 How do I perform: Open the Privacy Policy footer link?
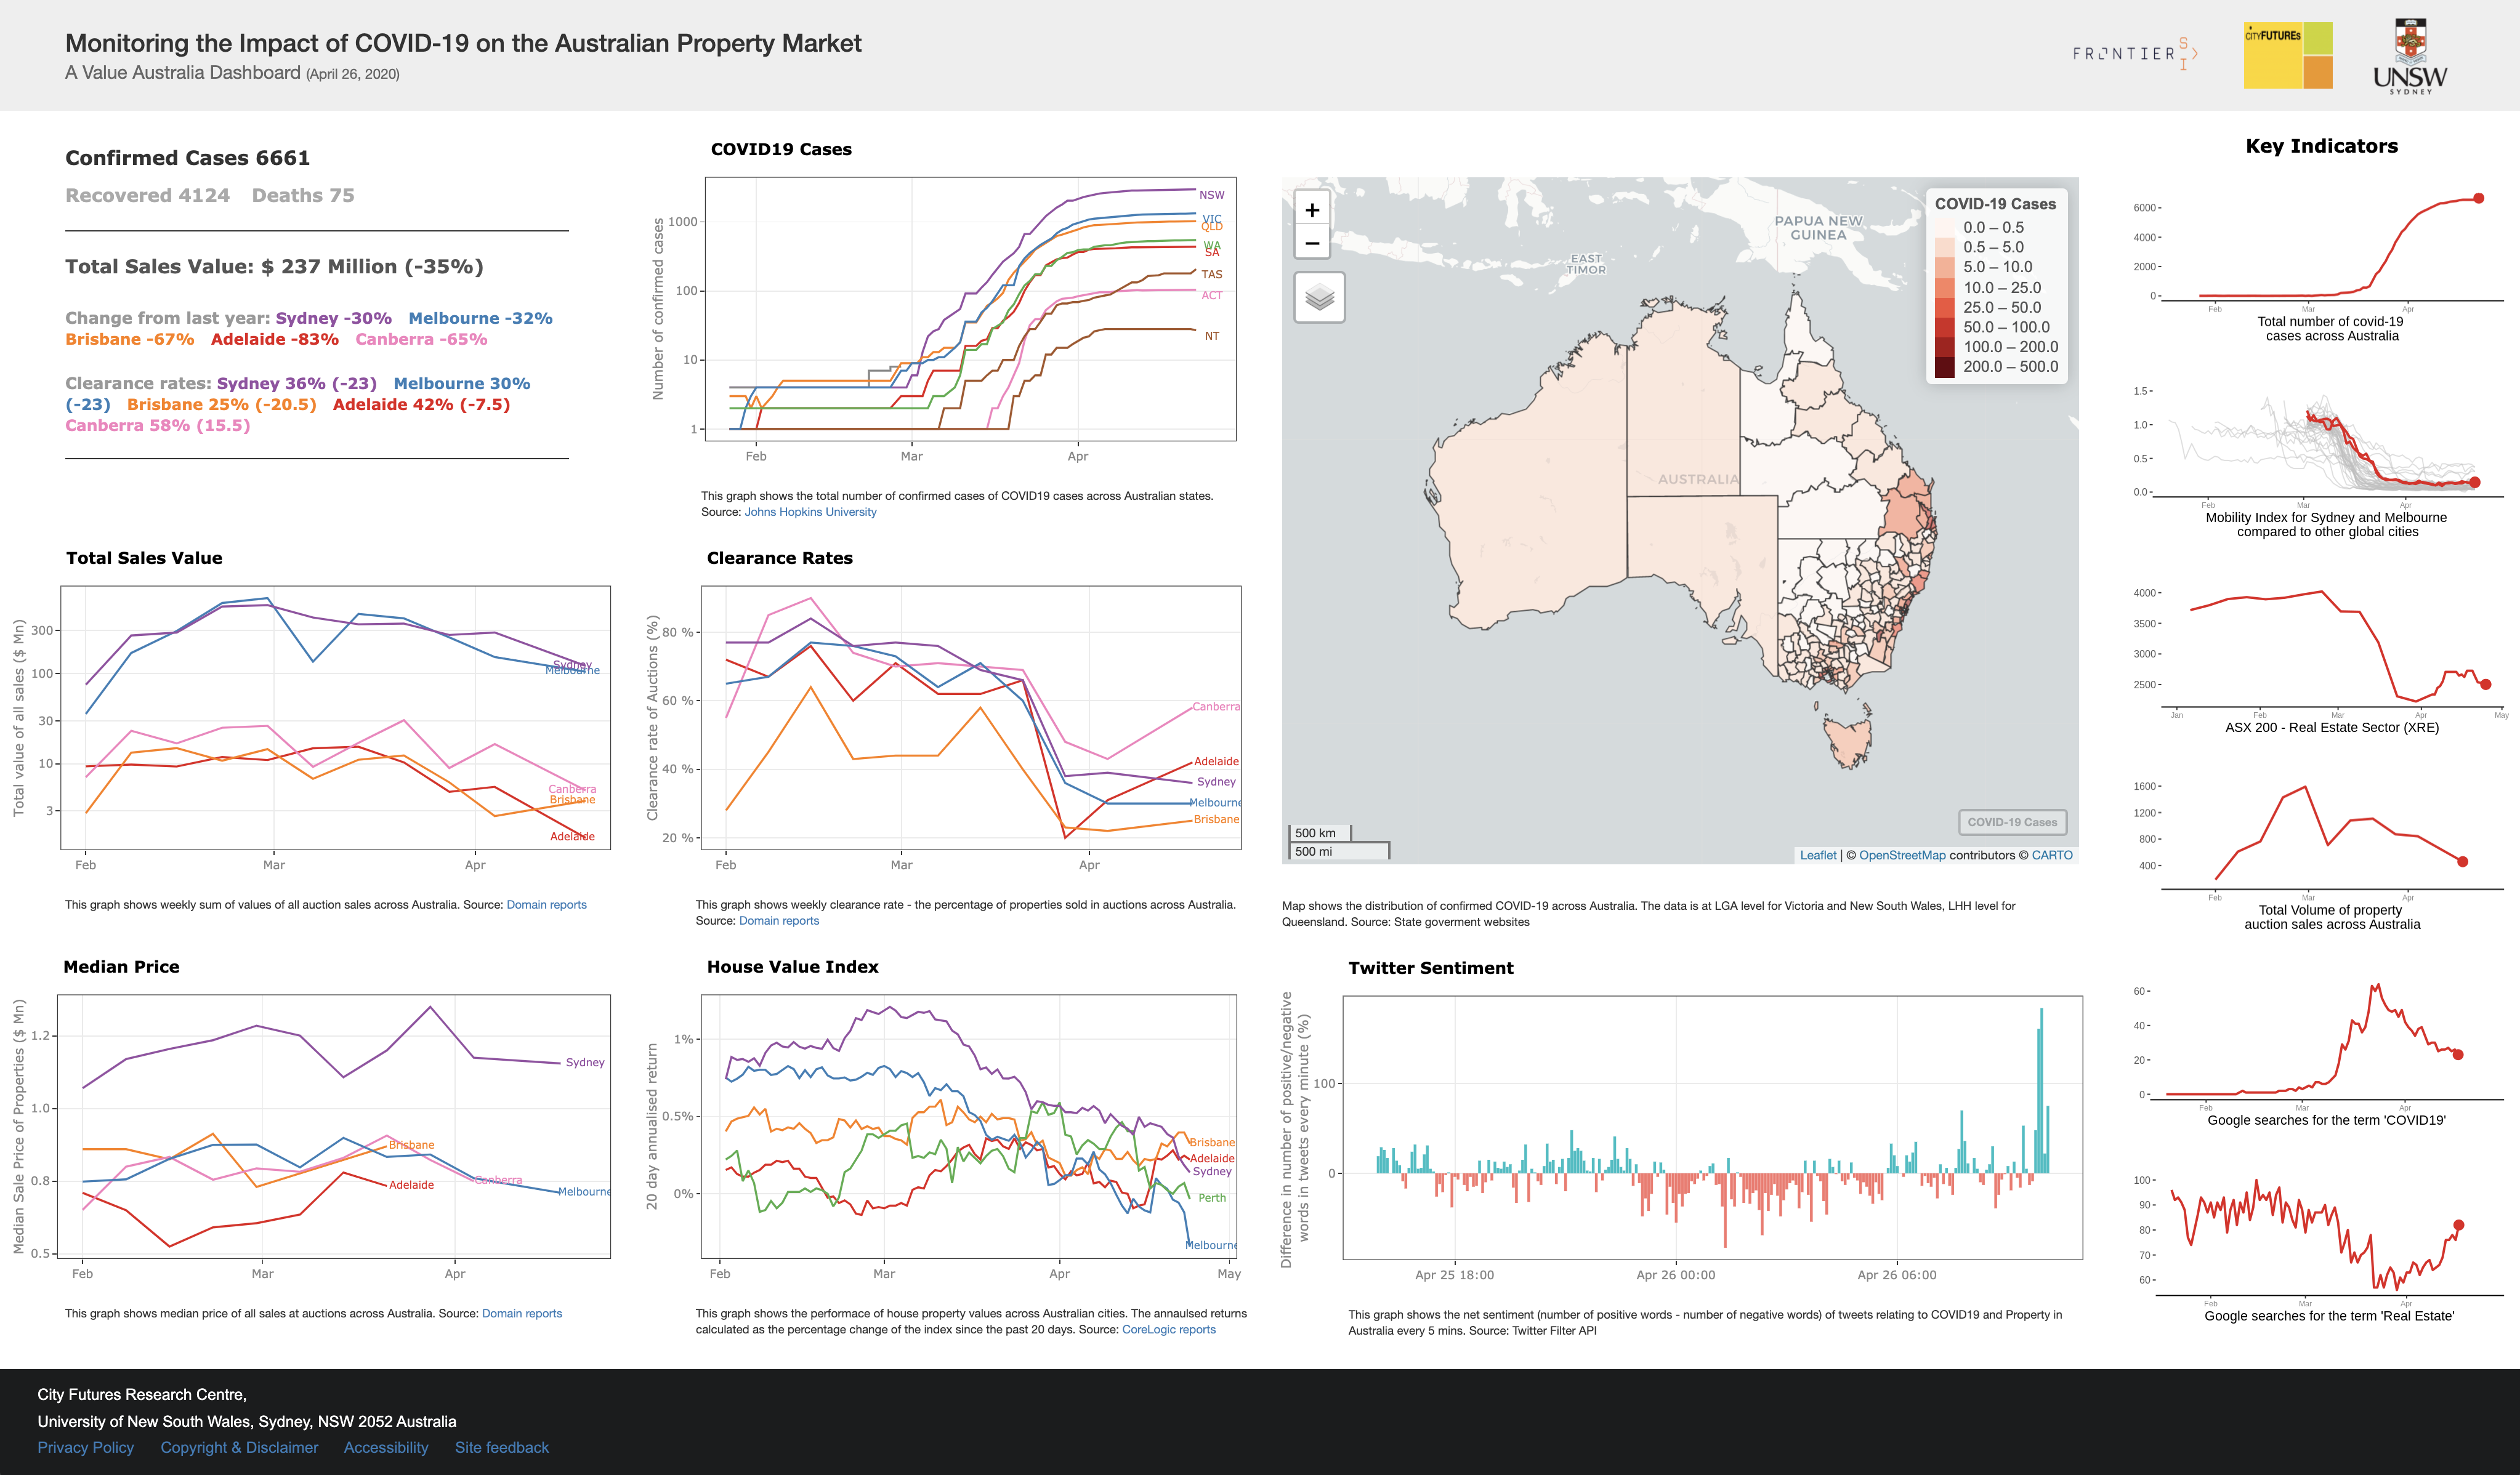85,1447
